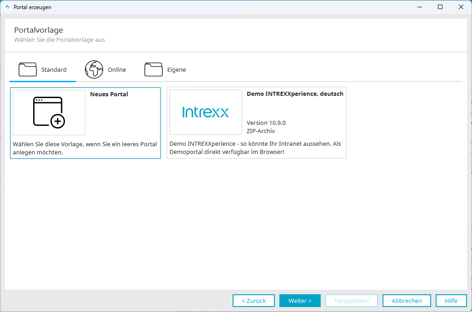
Task: Open help with the Hilfe button
Action: click(451, 301)
